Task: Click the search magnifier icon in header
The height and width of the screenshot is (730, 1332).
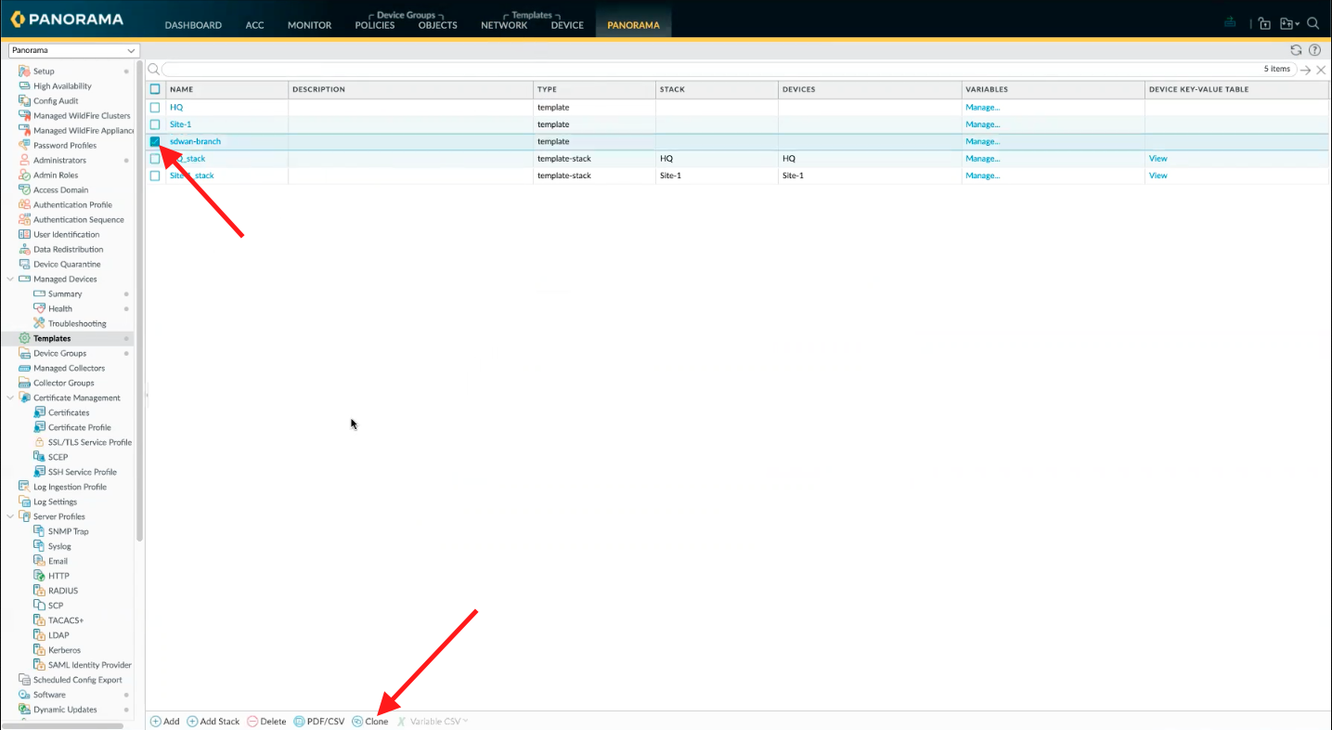Action: coord(1313,24)
